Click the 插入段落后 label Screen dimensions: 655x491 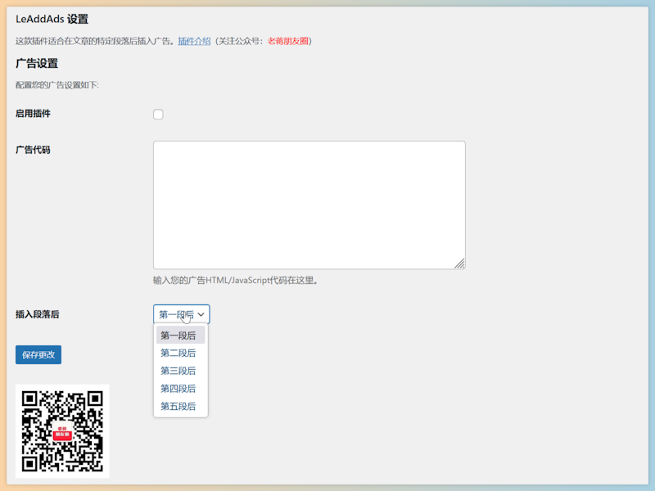coord(38,314)
